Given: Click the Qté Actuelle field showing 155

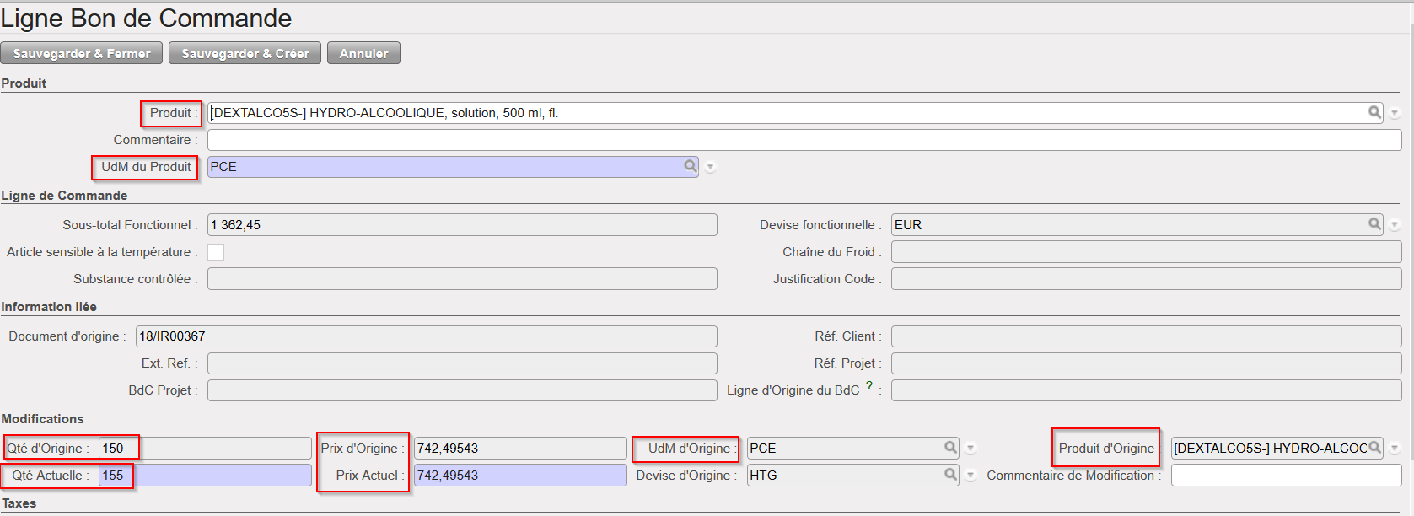Looking at the screenshot, I should click(205, 476).
